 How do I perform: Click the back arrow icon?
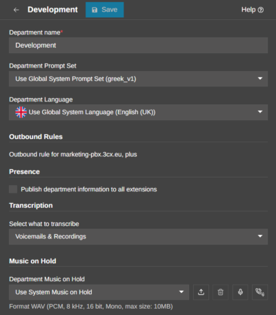coord(16,10)
